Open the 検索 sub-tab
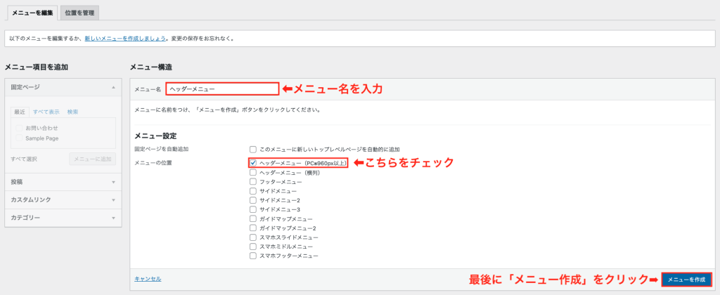720x295 pixels. (x=73, y=112)
